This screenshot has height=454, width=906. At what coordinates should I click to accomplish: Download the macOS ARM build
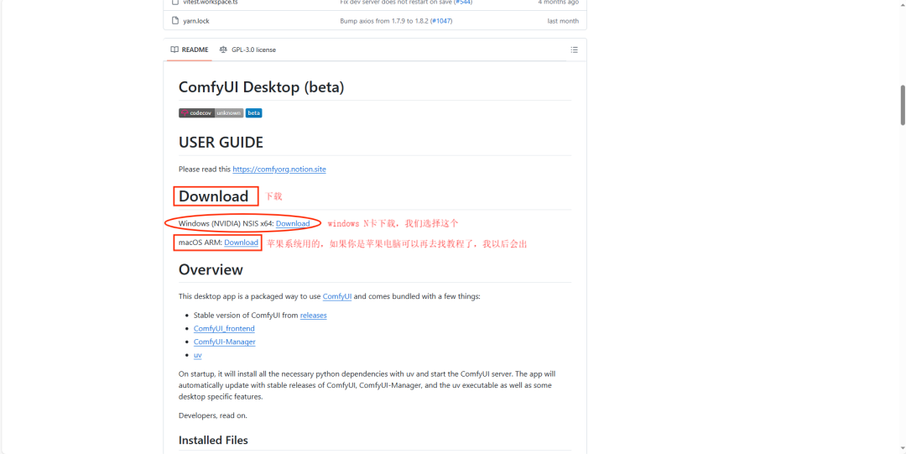241,243
